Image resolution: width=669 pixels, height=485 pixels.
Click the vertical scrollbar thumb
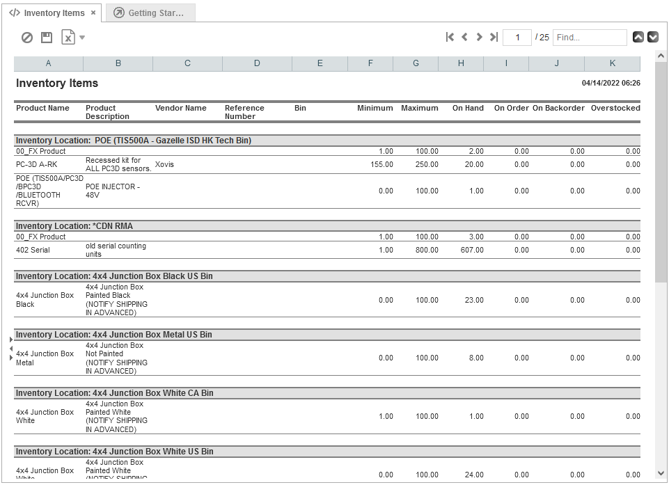pyautogui.click(x=661, y=171)
